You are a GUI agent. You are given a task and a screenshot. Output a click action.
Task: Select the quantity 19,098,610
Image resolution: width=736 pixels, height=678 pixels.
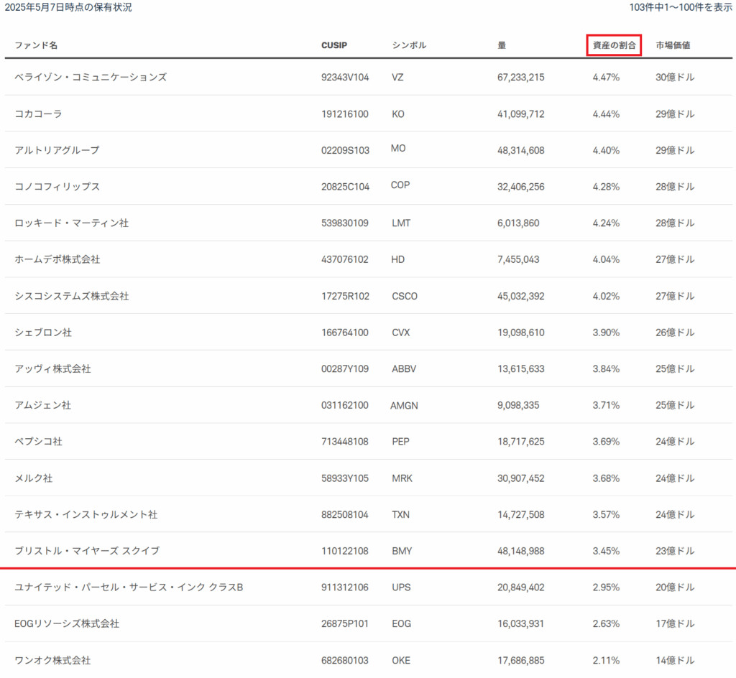pos(521,333)
